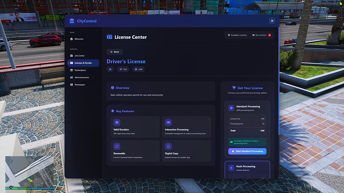The width and height of the screenshot is (344, 193).
Task: Click the License Fee 500 row
Action: tap(247, 118)
